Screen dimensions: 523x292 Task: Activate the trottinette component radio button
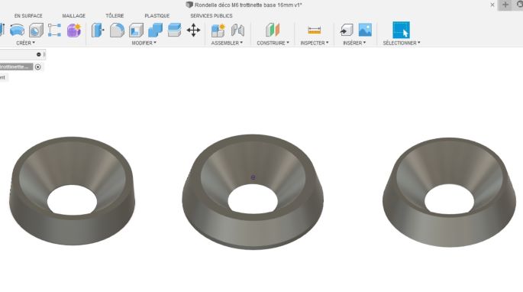(37, 67)
